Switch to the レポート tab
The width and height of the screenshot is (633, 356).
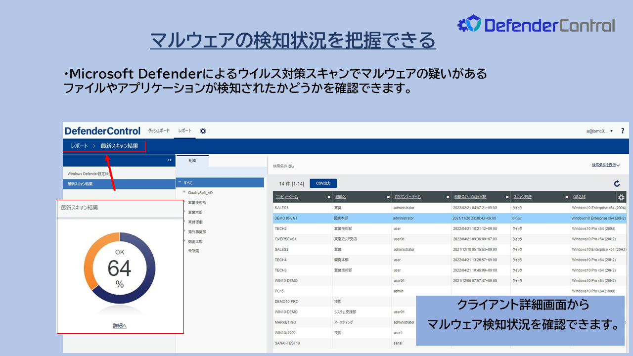[185, 131]
